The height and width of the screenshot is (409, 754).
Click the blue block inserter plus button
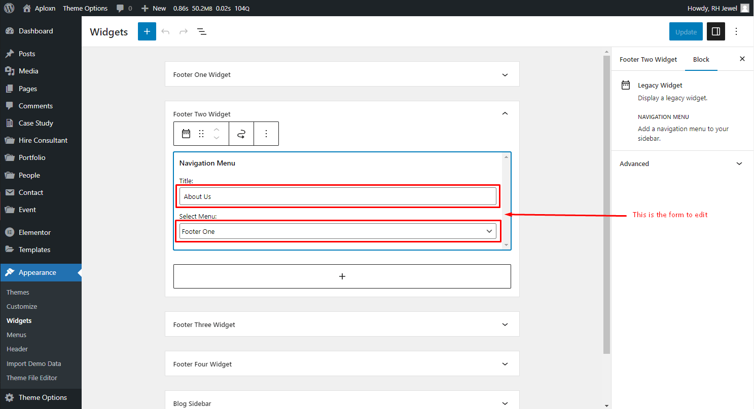147,31
